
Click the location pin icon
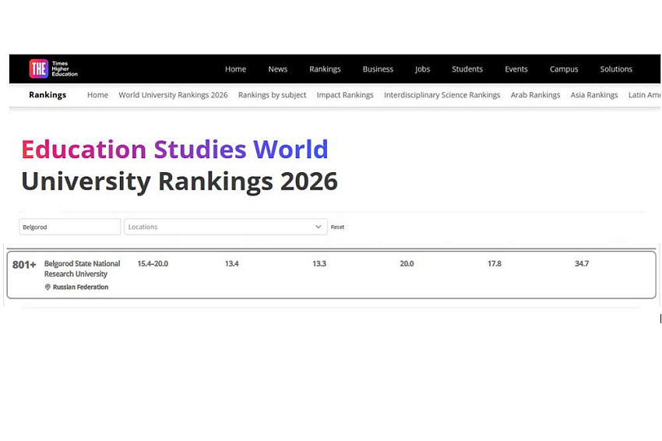pos(48,287)
